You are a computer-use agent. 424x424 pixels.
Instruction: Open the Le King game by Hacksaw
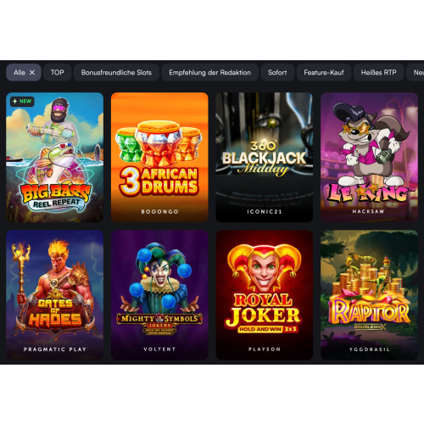coord(369,157)
